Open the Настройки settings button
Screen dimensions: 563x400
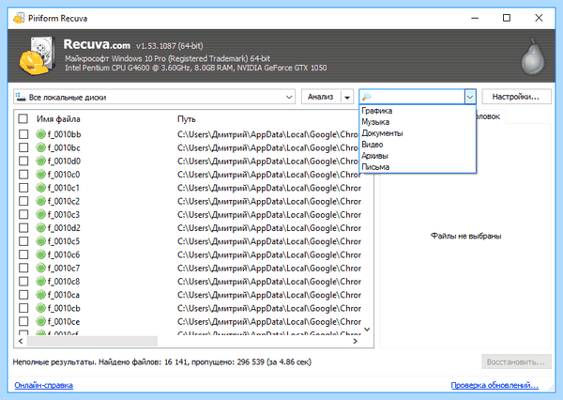pyautogui.click(x=516, y=97)
